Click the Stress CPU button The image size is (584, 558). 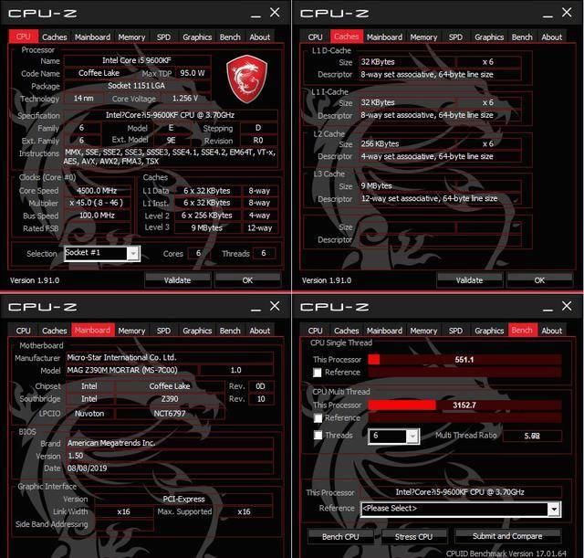(413, 537)
